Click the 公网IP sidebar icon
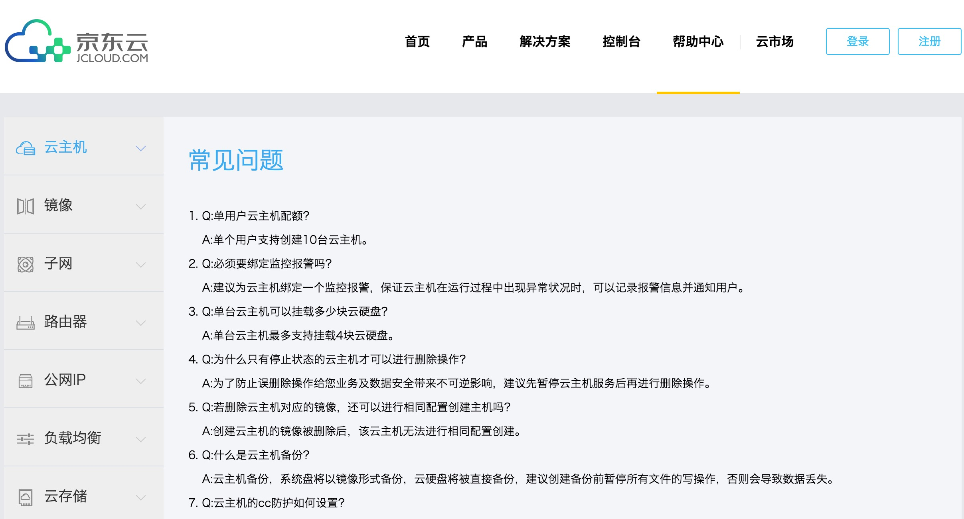 click(26, 381)
